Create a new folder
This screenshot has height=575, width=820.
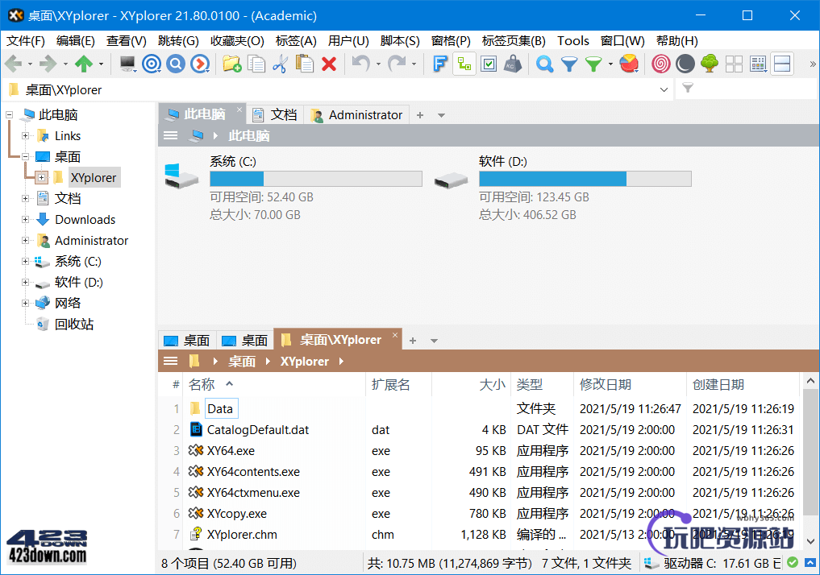click(x=231, y=64)
